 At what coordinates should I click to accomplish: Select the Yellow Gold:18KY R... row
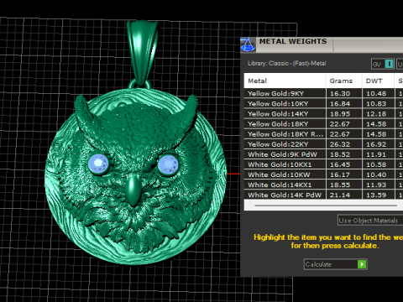[x=323, y=134]
